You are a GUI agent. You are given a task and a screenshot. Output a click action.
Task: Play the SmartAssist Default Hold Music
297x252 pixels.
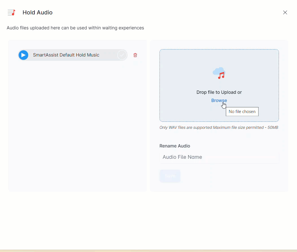(x=23, y=55)
